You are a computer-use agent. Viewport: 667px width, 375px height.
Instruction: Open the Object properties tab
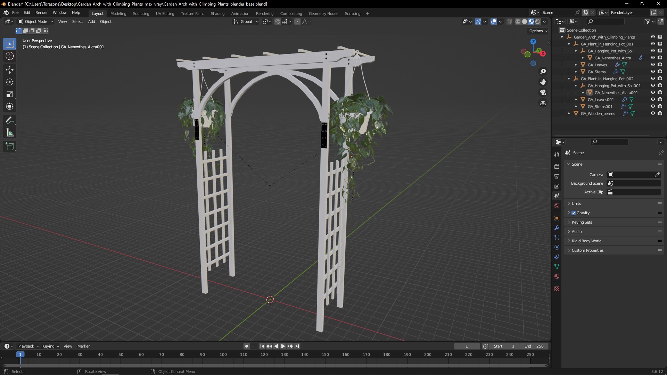click(557, 218)
